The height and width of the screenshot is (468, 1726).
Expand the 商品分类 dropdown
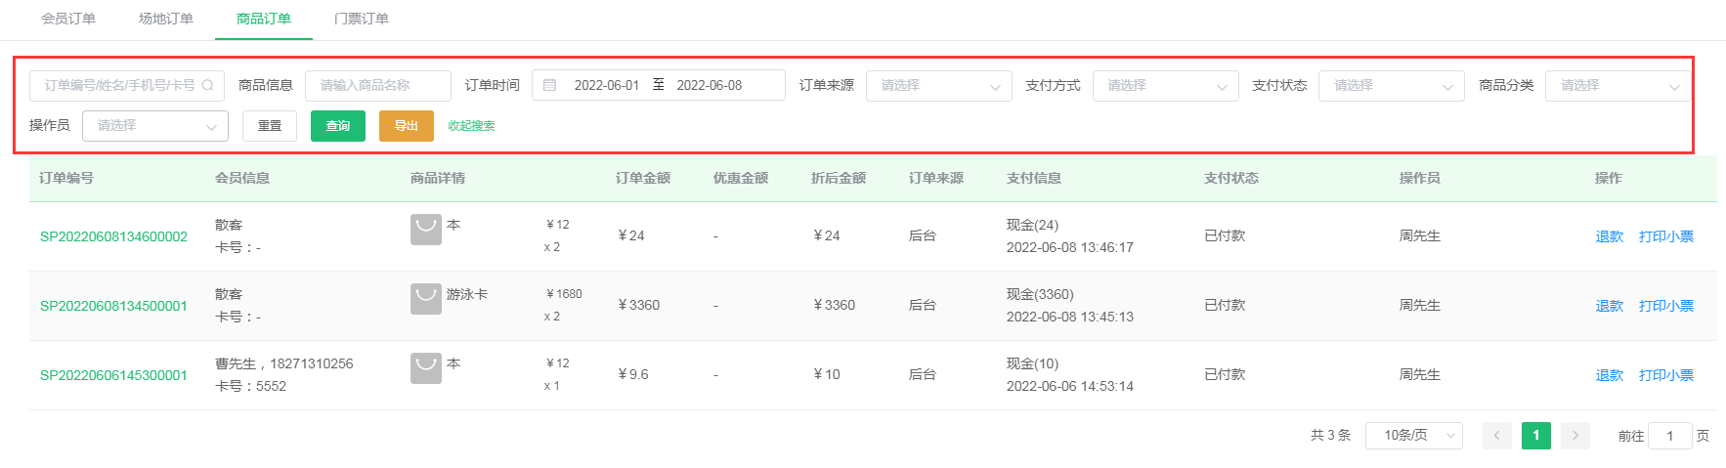1617,86
